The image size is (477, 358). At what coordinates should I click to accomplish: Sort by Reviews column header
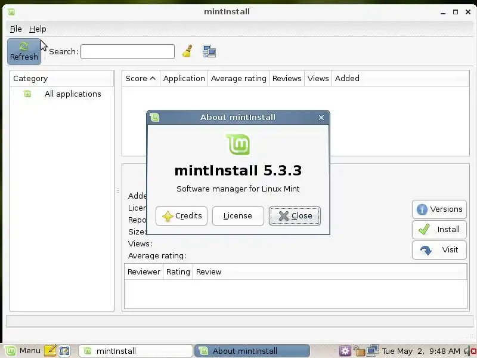coord(287,79)
